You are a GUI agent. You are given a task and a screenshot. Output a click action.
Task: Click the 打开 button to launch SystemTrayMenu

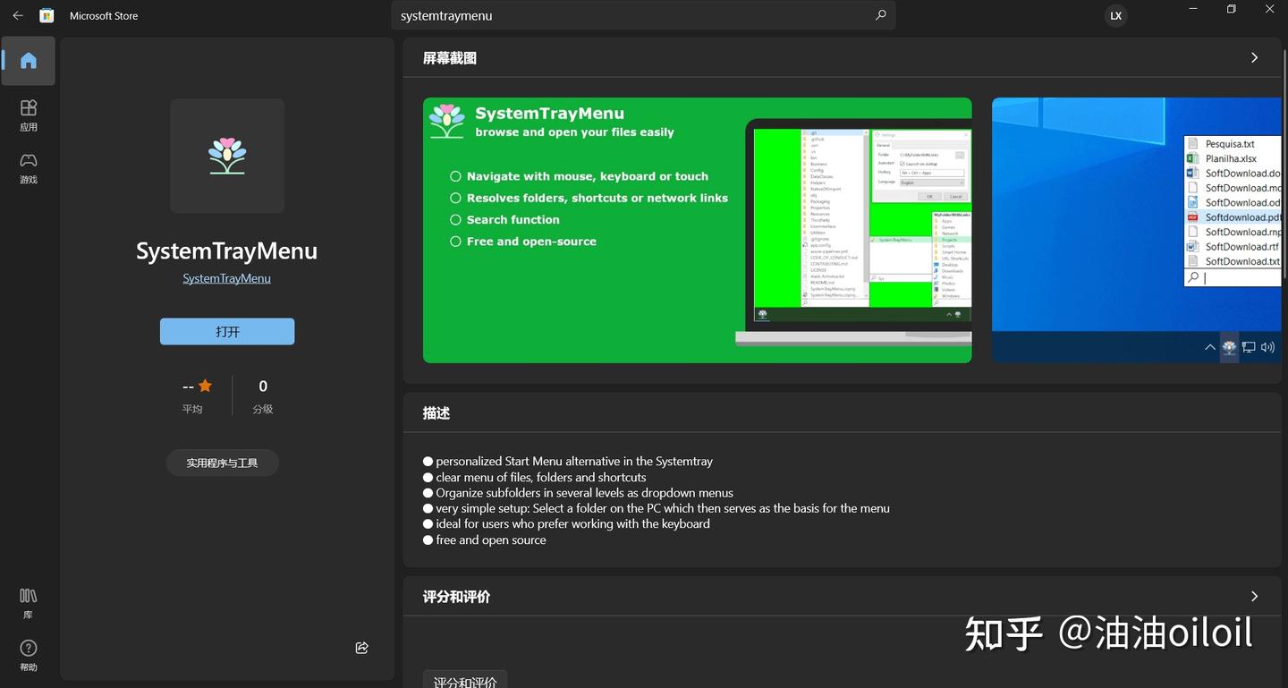[226, 331]
